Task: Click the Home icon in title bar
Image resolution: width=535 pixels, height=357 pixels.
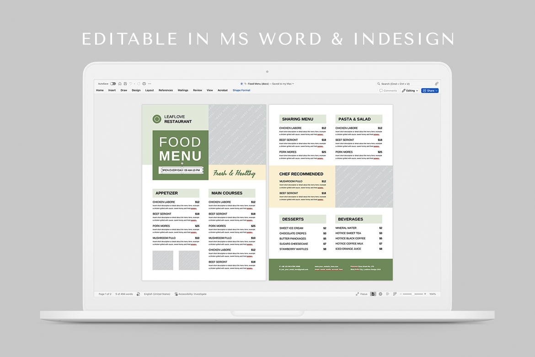Action: pyautogui.click(x=120, y=84)
